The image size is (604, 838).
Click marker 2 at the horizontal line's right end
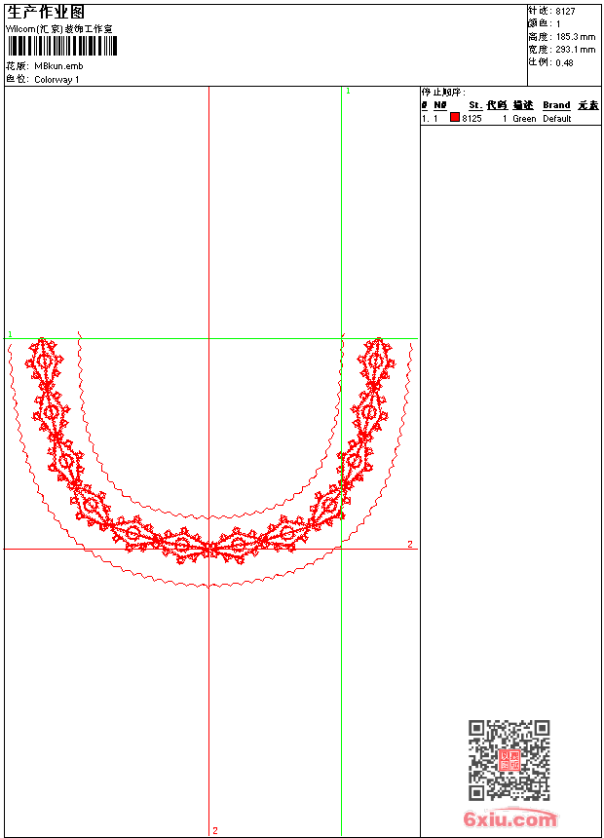[x=410, y=544]
